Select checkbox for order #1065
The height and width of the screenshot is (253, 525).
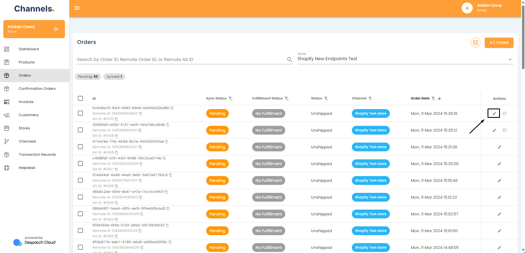80,197
